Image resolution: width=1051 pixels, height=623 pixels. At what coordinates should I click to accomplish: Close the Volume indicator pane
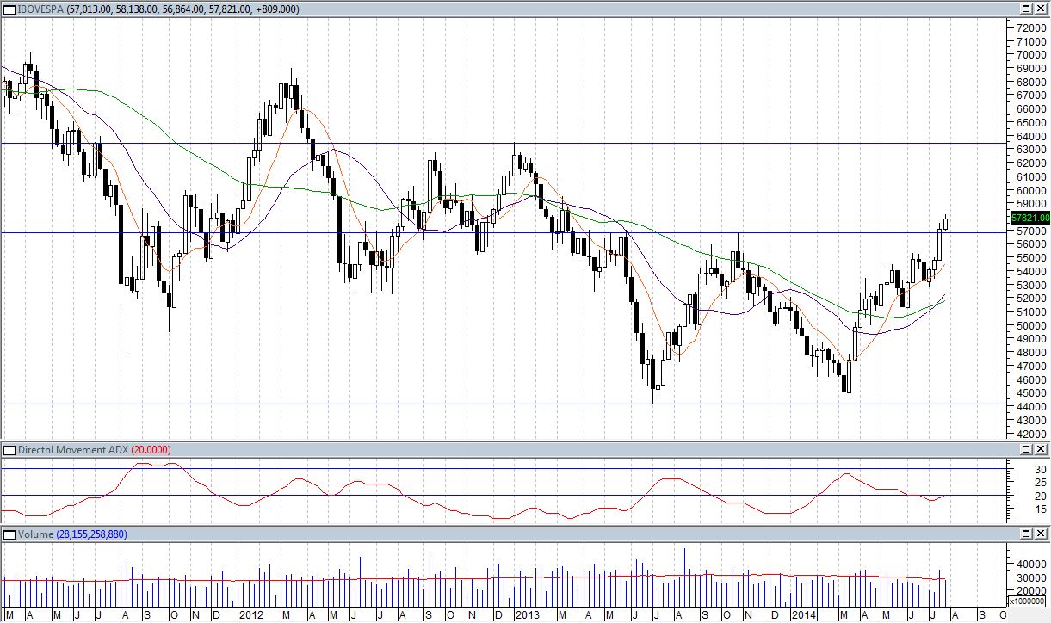tap(1041, 534)
